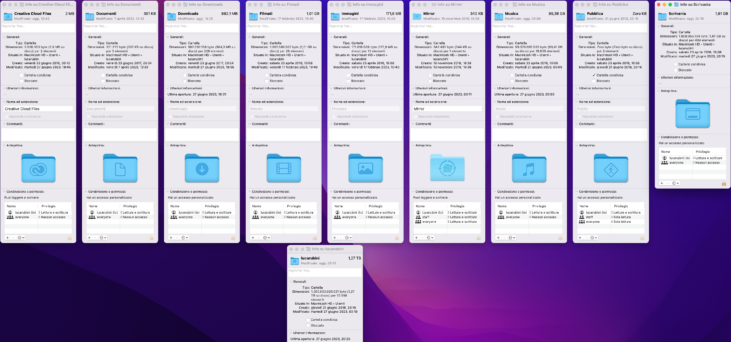The image size is (731, 342).
Task: Click the Privilegio column header in Scrivania window
Action: coord(703,151)
